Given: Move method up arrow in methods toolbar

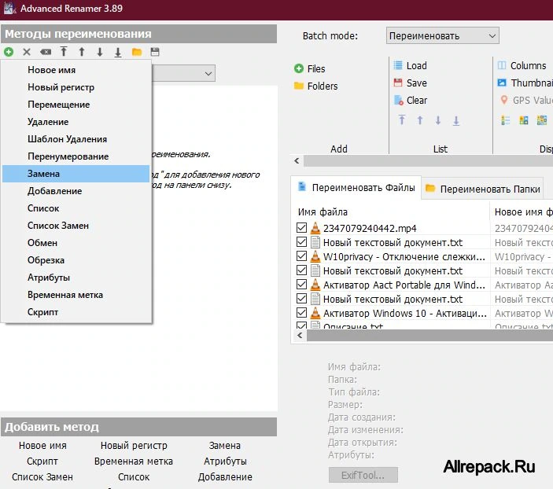Looking at the screenshot, I should (x=82, y=52).
